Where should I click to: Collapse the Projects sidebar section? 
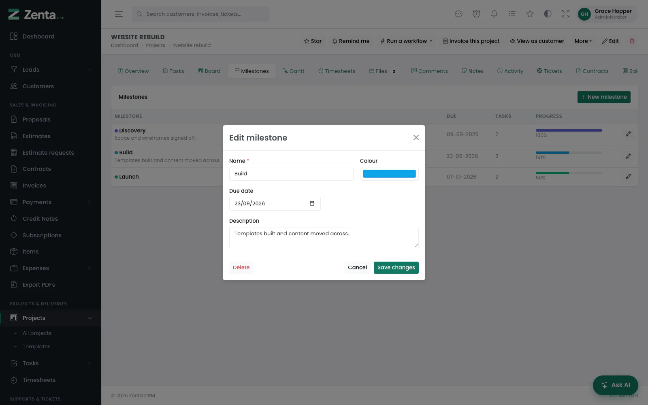coord(51,318)
